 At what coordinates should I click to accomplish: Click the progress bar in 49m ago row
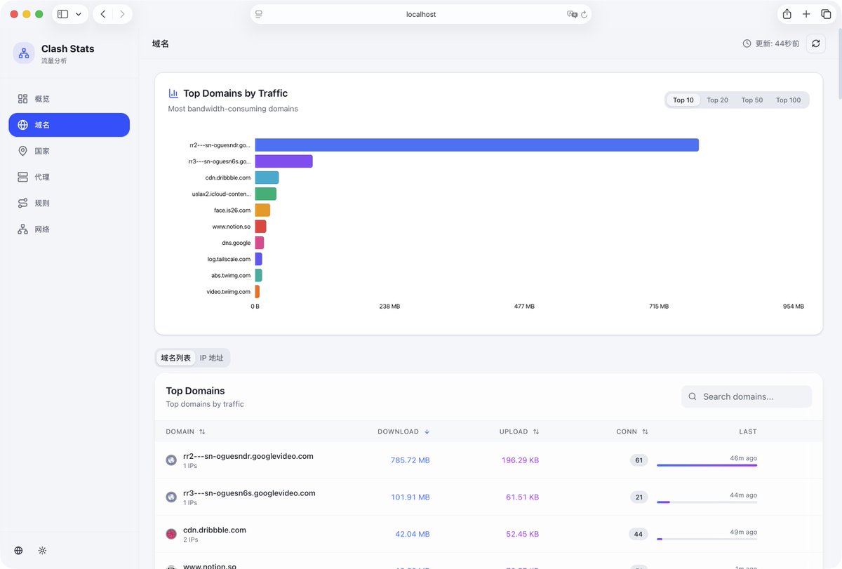[x=707, y=539]
